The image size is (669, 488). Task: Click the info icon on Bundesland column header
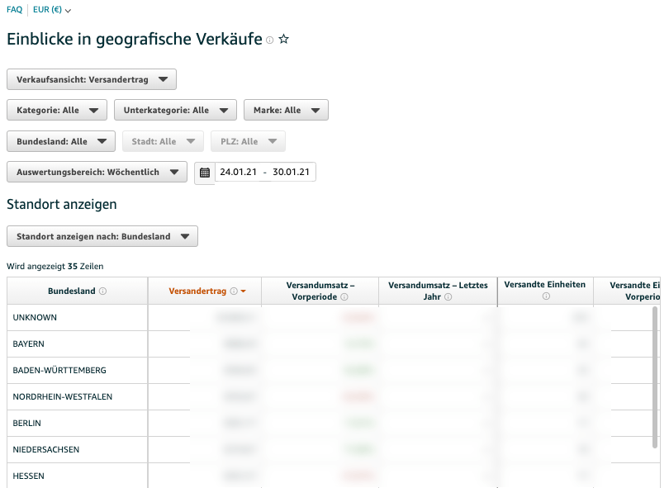coord(101,291)
